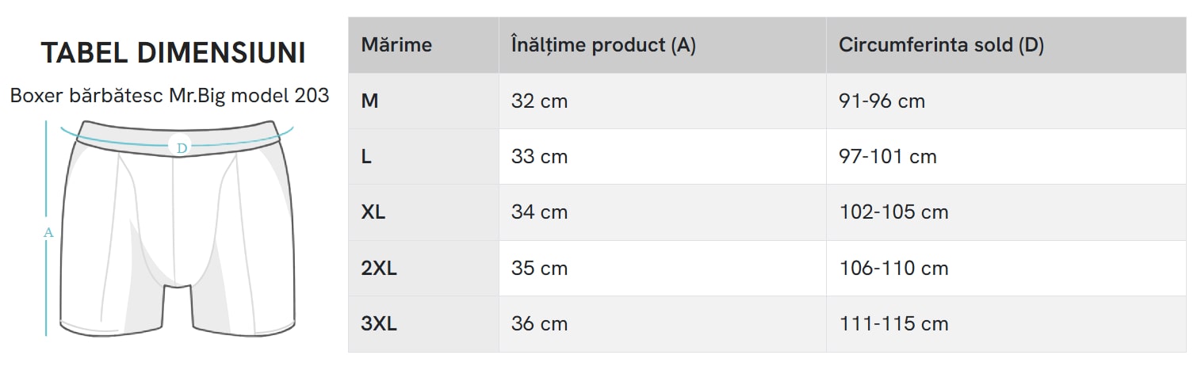Select the 3XL size row label

379,324
